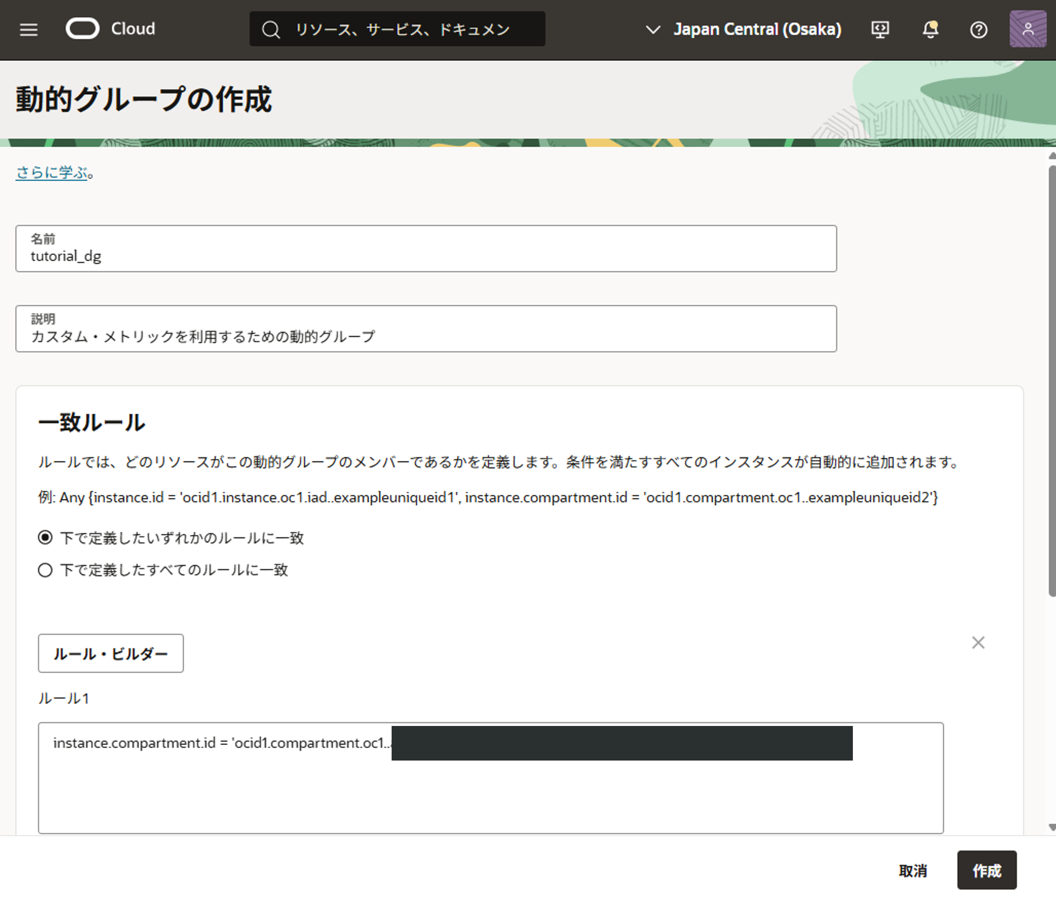This screenshot has width=1056, height=906.
Task: Click the 取消 cancel button
Action: point(912,871)
